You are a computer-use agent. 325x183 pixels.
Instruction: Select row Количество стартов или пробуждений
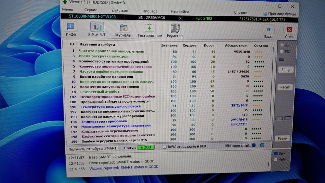[169, 61]
